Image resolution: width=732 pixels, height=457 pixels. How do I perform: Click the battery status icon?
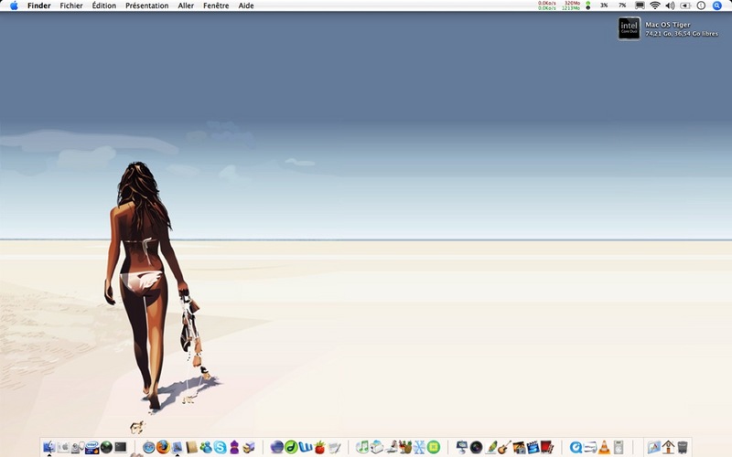click(684, 5)
